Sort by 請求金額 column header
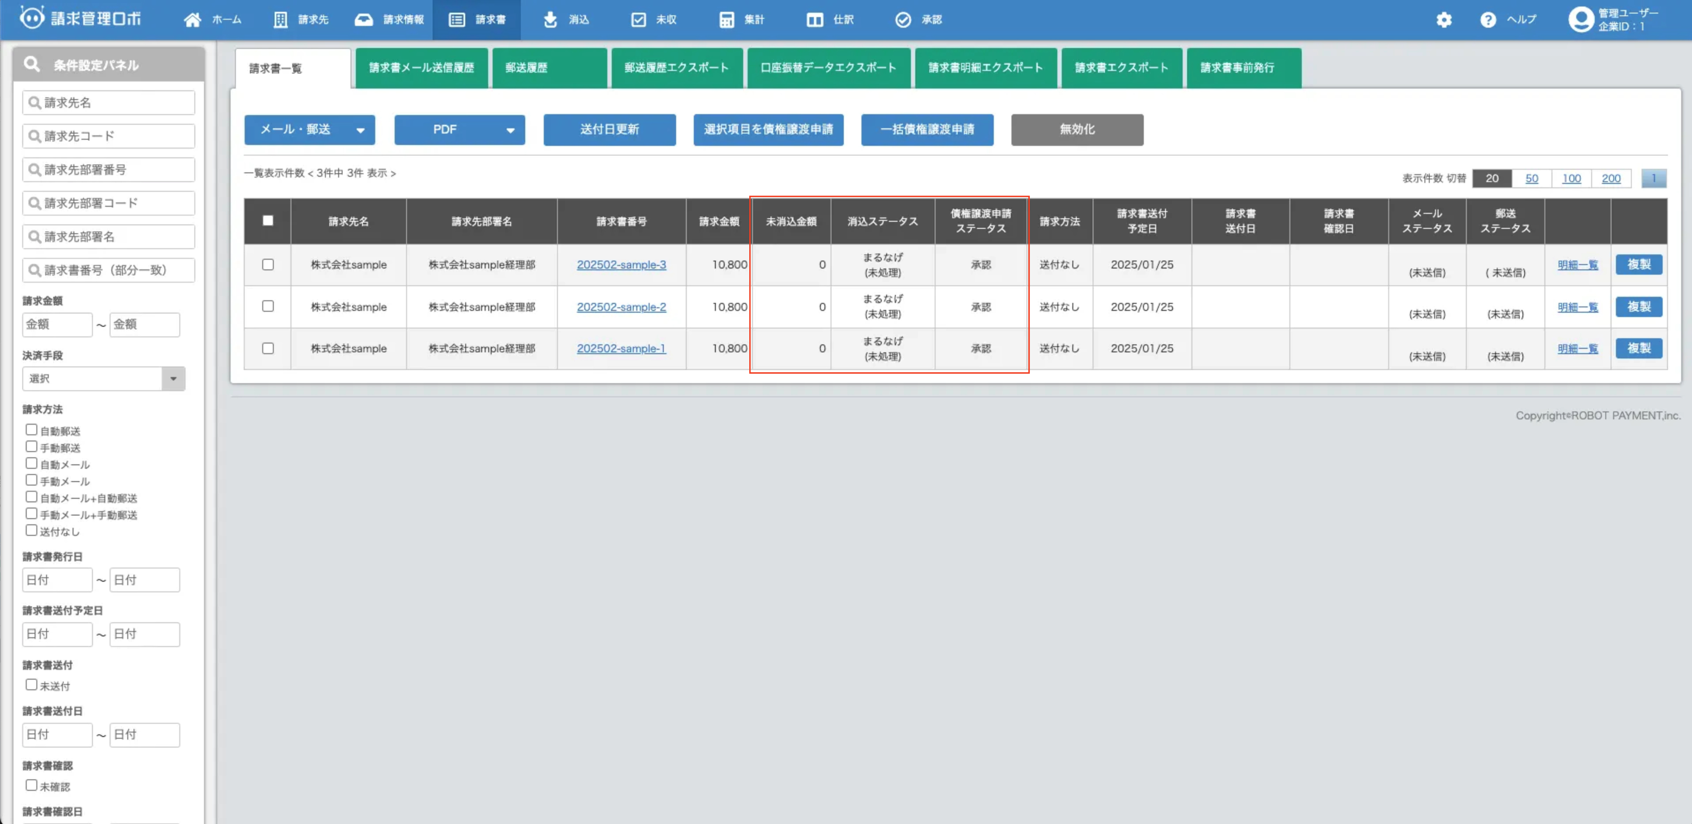The image size is (1692, 824). pyautogui.click(x=719, y=221)
